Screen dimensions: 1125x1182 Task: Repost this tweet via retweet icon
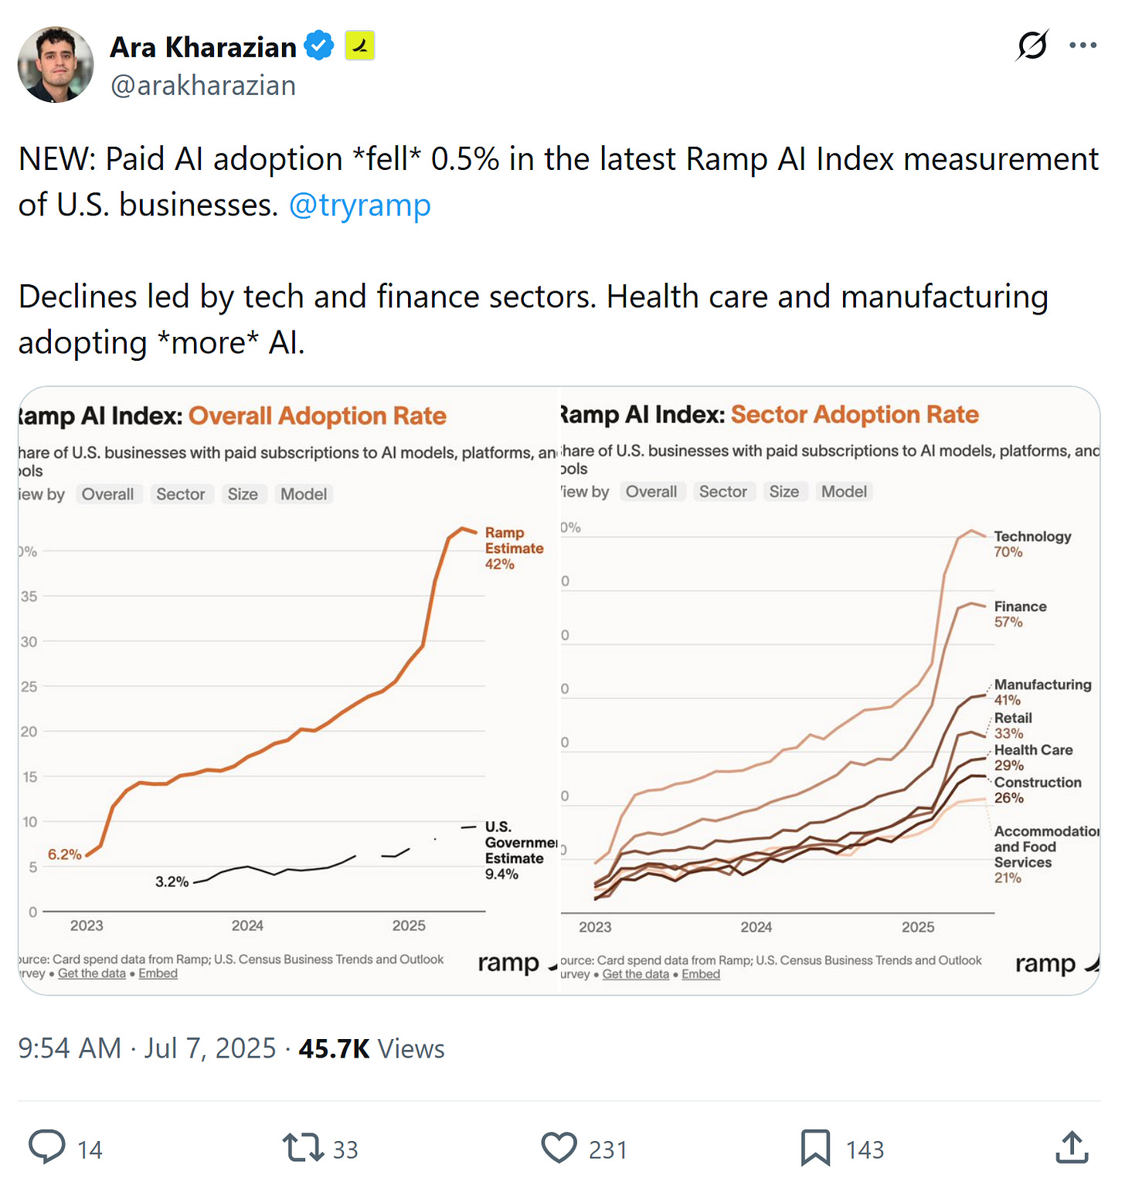(x=303, y=1147)
